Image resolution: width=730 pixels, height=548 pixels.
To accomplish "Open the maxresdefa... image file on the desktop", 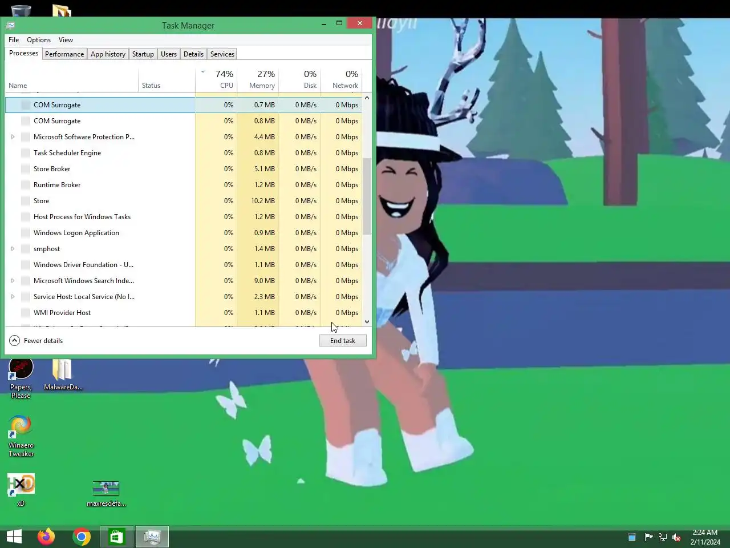I will (106, 494).
